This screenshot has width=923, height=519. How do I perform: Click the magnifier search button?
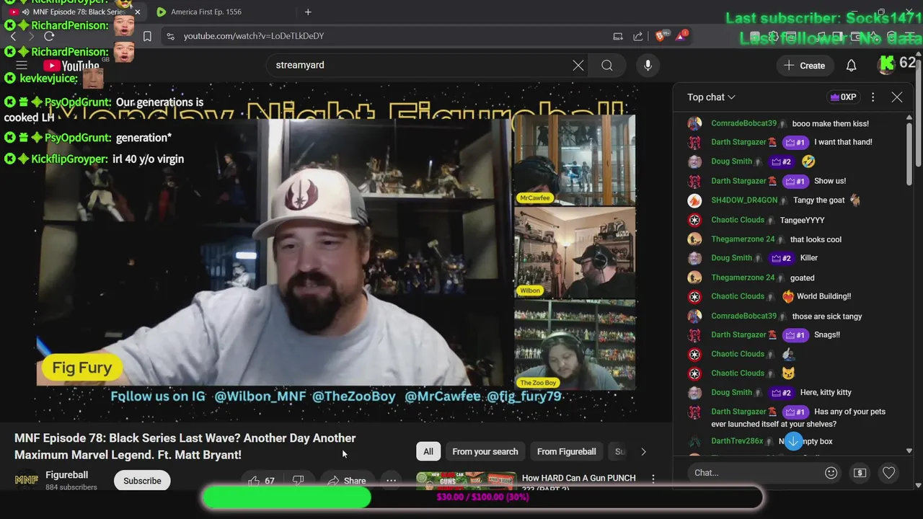(607, 65)
